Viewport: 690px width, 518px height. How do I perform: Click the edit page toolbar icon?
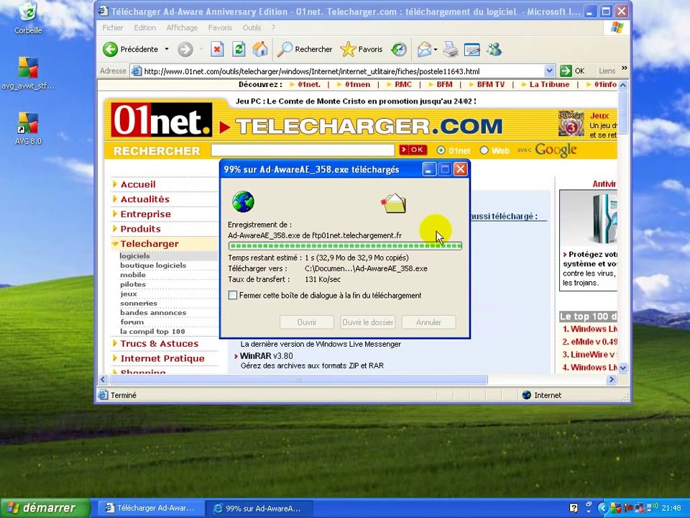472,50
